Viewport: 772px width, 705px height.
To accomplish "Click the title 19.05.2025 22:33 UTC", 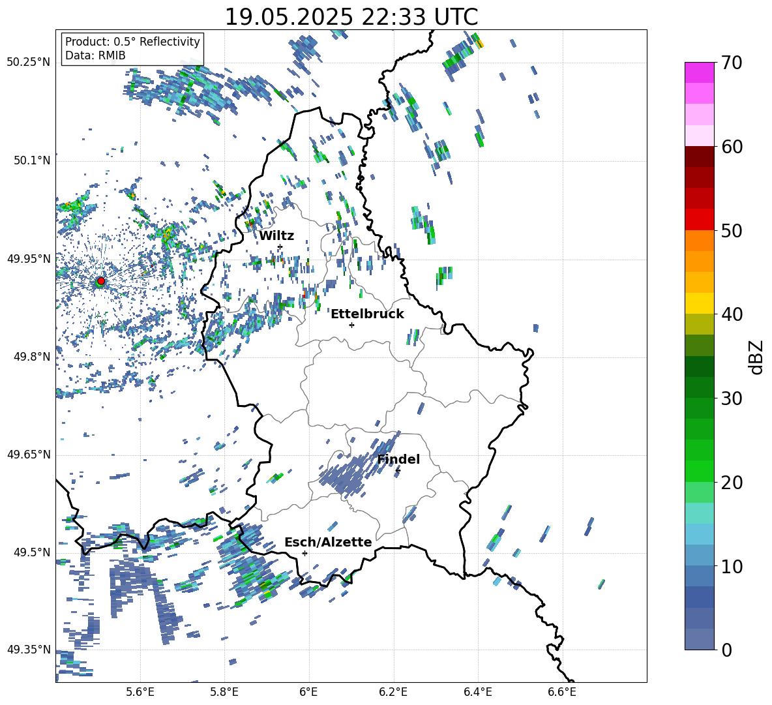I will [351, 17].
